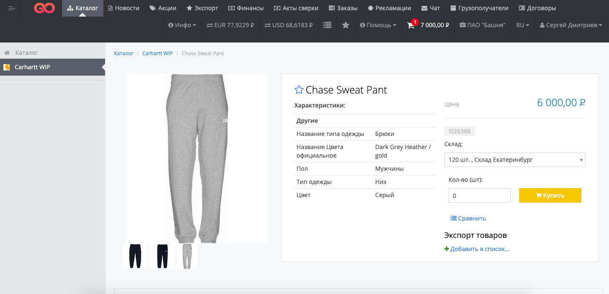Select the grey pants thumbnail

(187, 256)
